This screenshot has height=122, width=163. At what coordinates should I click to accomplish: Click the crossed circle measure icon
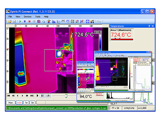click(82, 21)
